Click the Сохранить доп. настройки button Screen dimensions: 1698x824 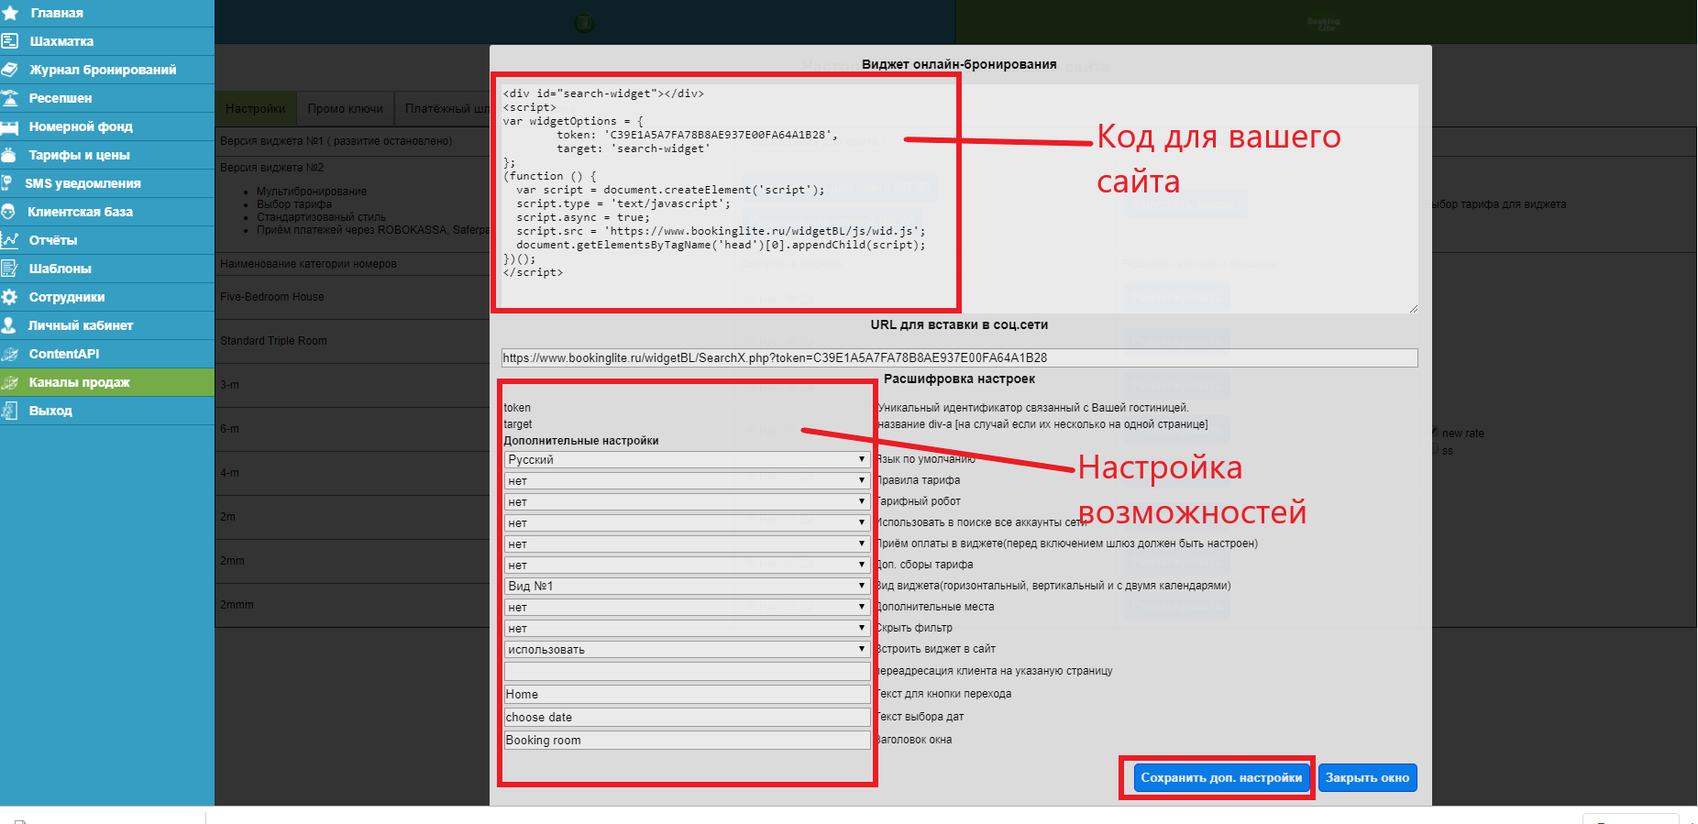pos(1221,778)
